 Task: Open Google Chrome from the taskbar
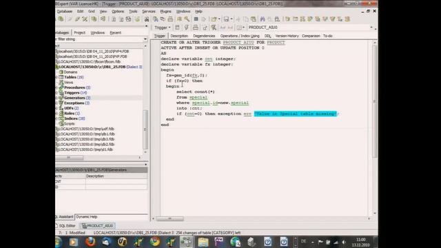(154, 242)
